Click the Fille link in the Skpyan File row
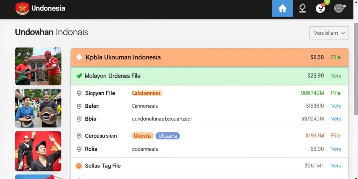 336,93
